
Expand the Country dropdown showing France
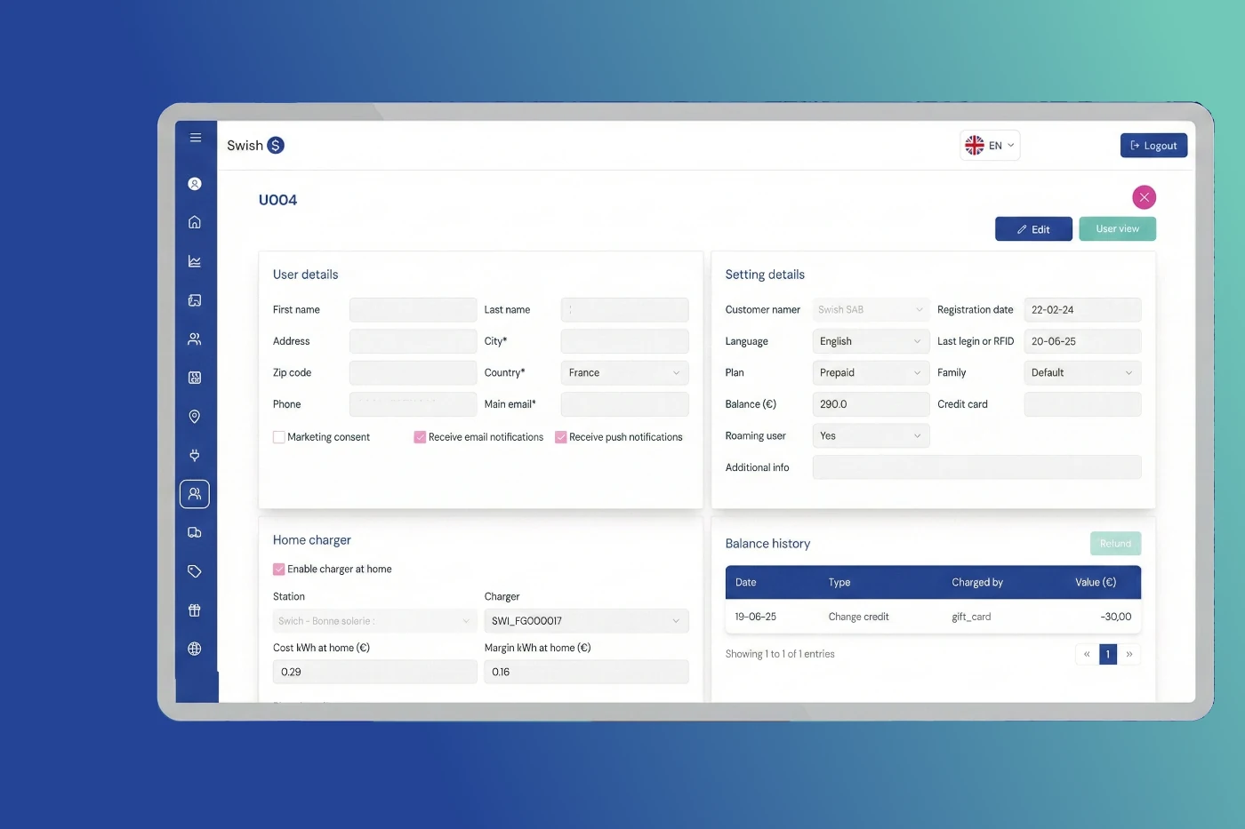(624, 373)
